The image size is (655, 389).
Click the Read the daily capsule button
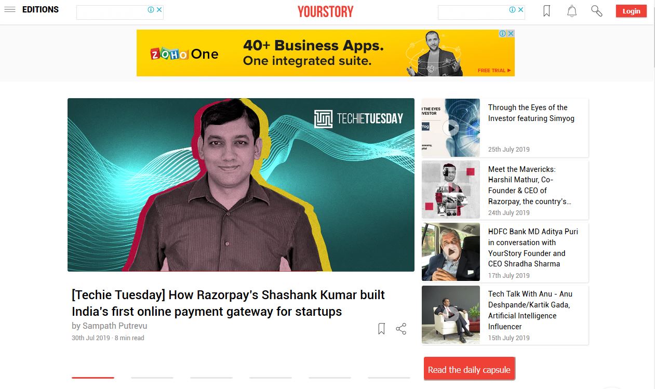469,370
